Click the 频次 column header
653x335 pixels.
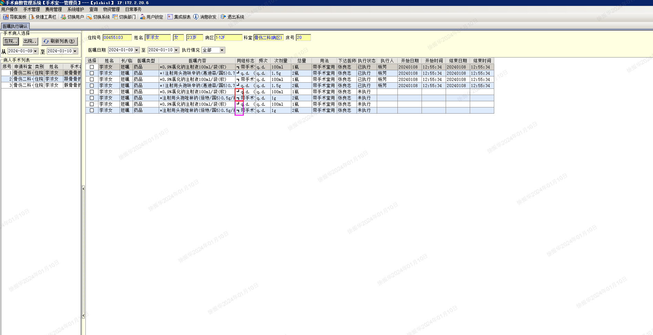click(x=263, y=61)
